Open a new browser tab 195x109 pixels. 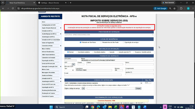[x=71, y=3]
